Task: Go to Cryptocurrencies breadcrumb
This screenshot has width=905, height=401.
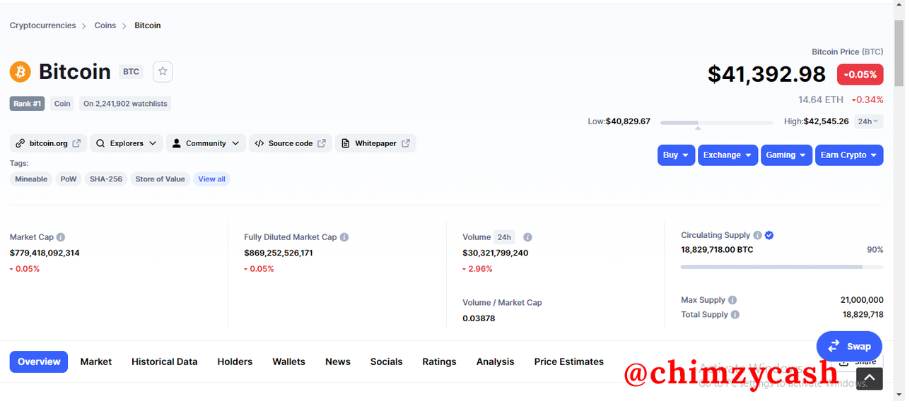Action: point(43,25)
